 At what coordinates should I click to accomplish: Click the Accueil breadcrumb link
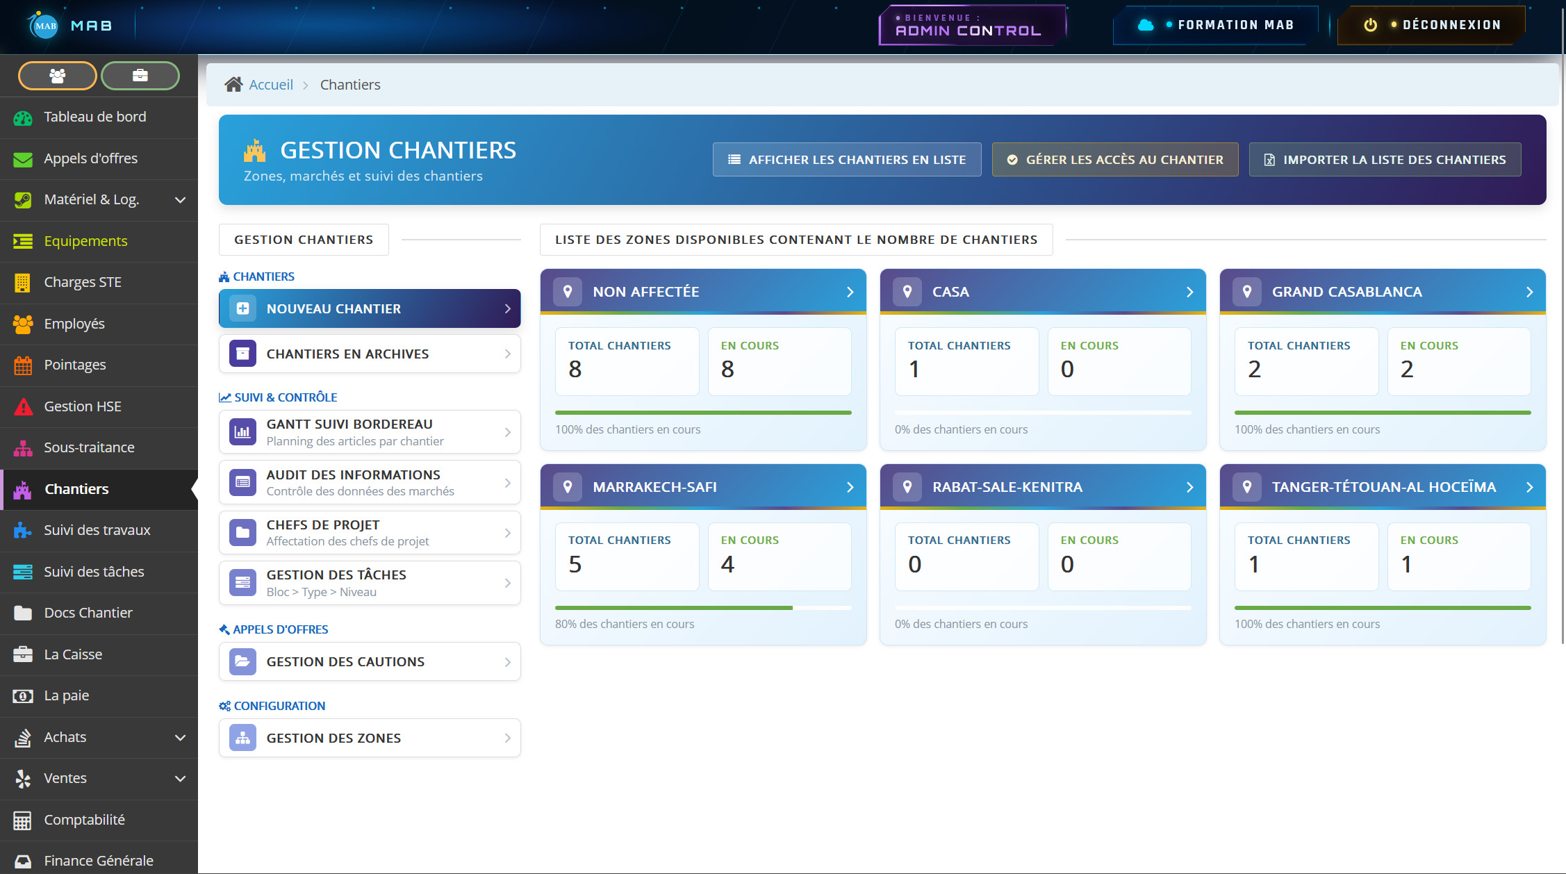point(271,85)
